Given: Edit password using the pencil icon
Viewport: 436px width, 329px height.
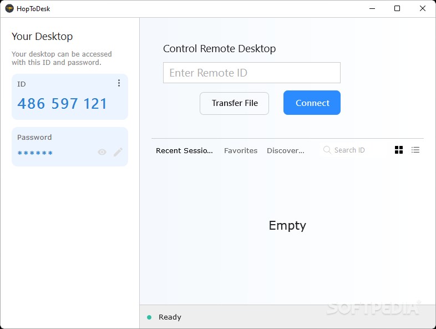Looking at the screenshot, I should point(118,152).
